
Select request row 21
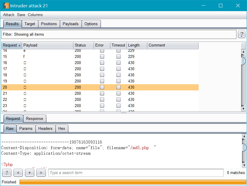tap(100, 93)
